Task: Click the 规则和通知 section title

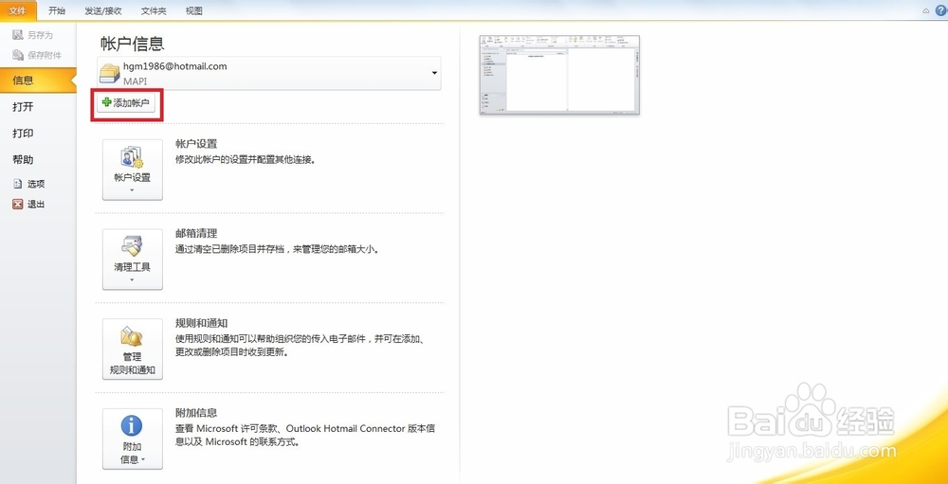Action: coord(201,323)
